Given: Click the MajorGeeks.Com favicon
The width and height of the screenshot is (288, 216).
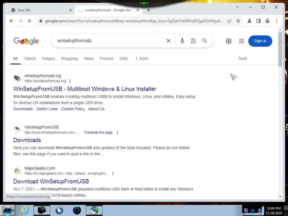Looking at the screenshot, I should pyautogui.click(x=17, y=171).
